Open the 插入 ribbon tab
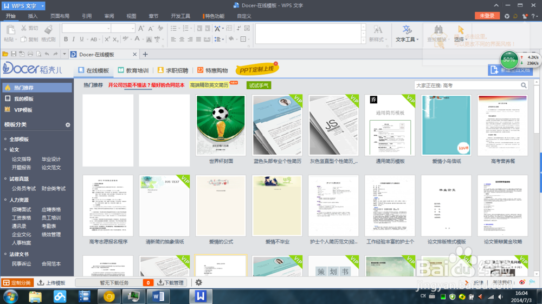Viewport: 542px width, 304px height. click(x=33, y=16)
